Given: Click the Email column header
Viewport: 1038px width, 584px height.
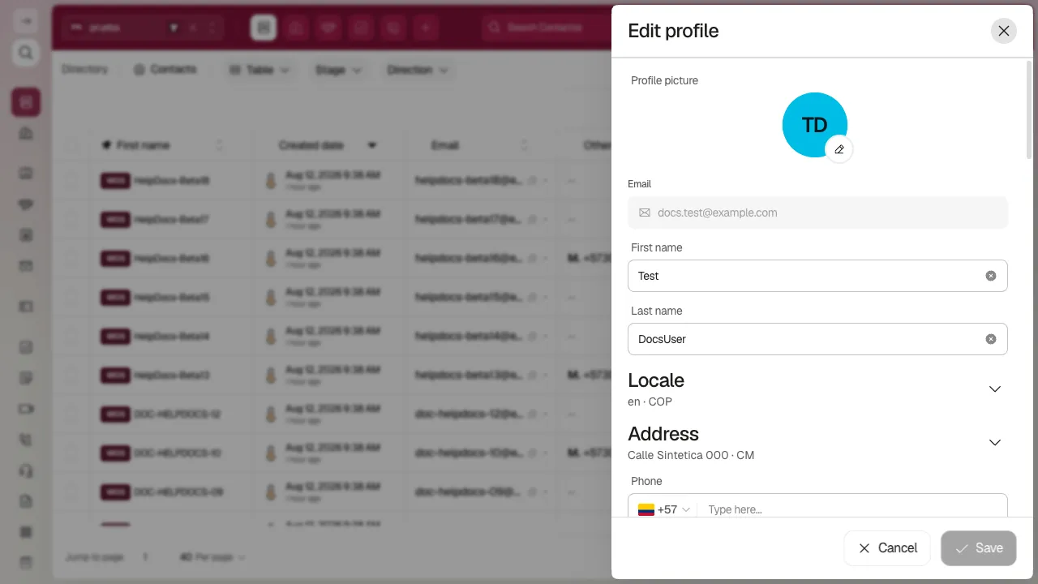Looking at the screenshot, I should tap(445, 145).
